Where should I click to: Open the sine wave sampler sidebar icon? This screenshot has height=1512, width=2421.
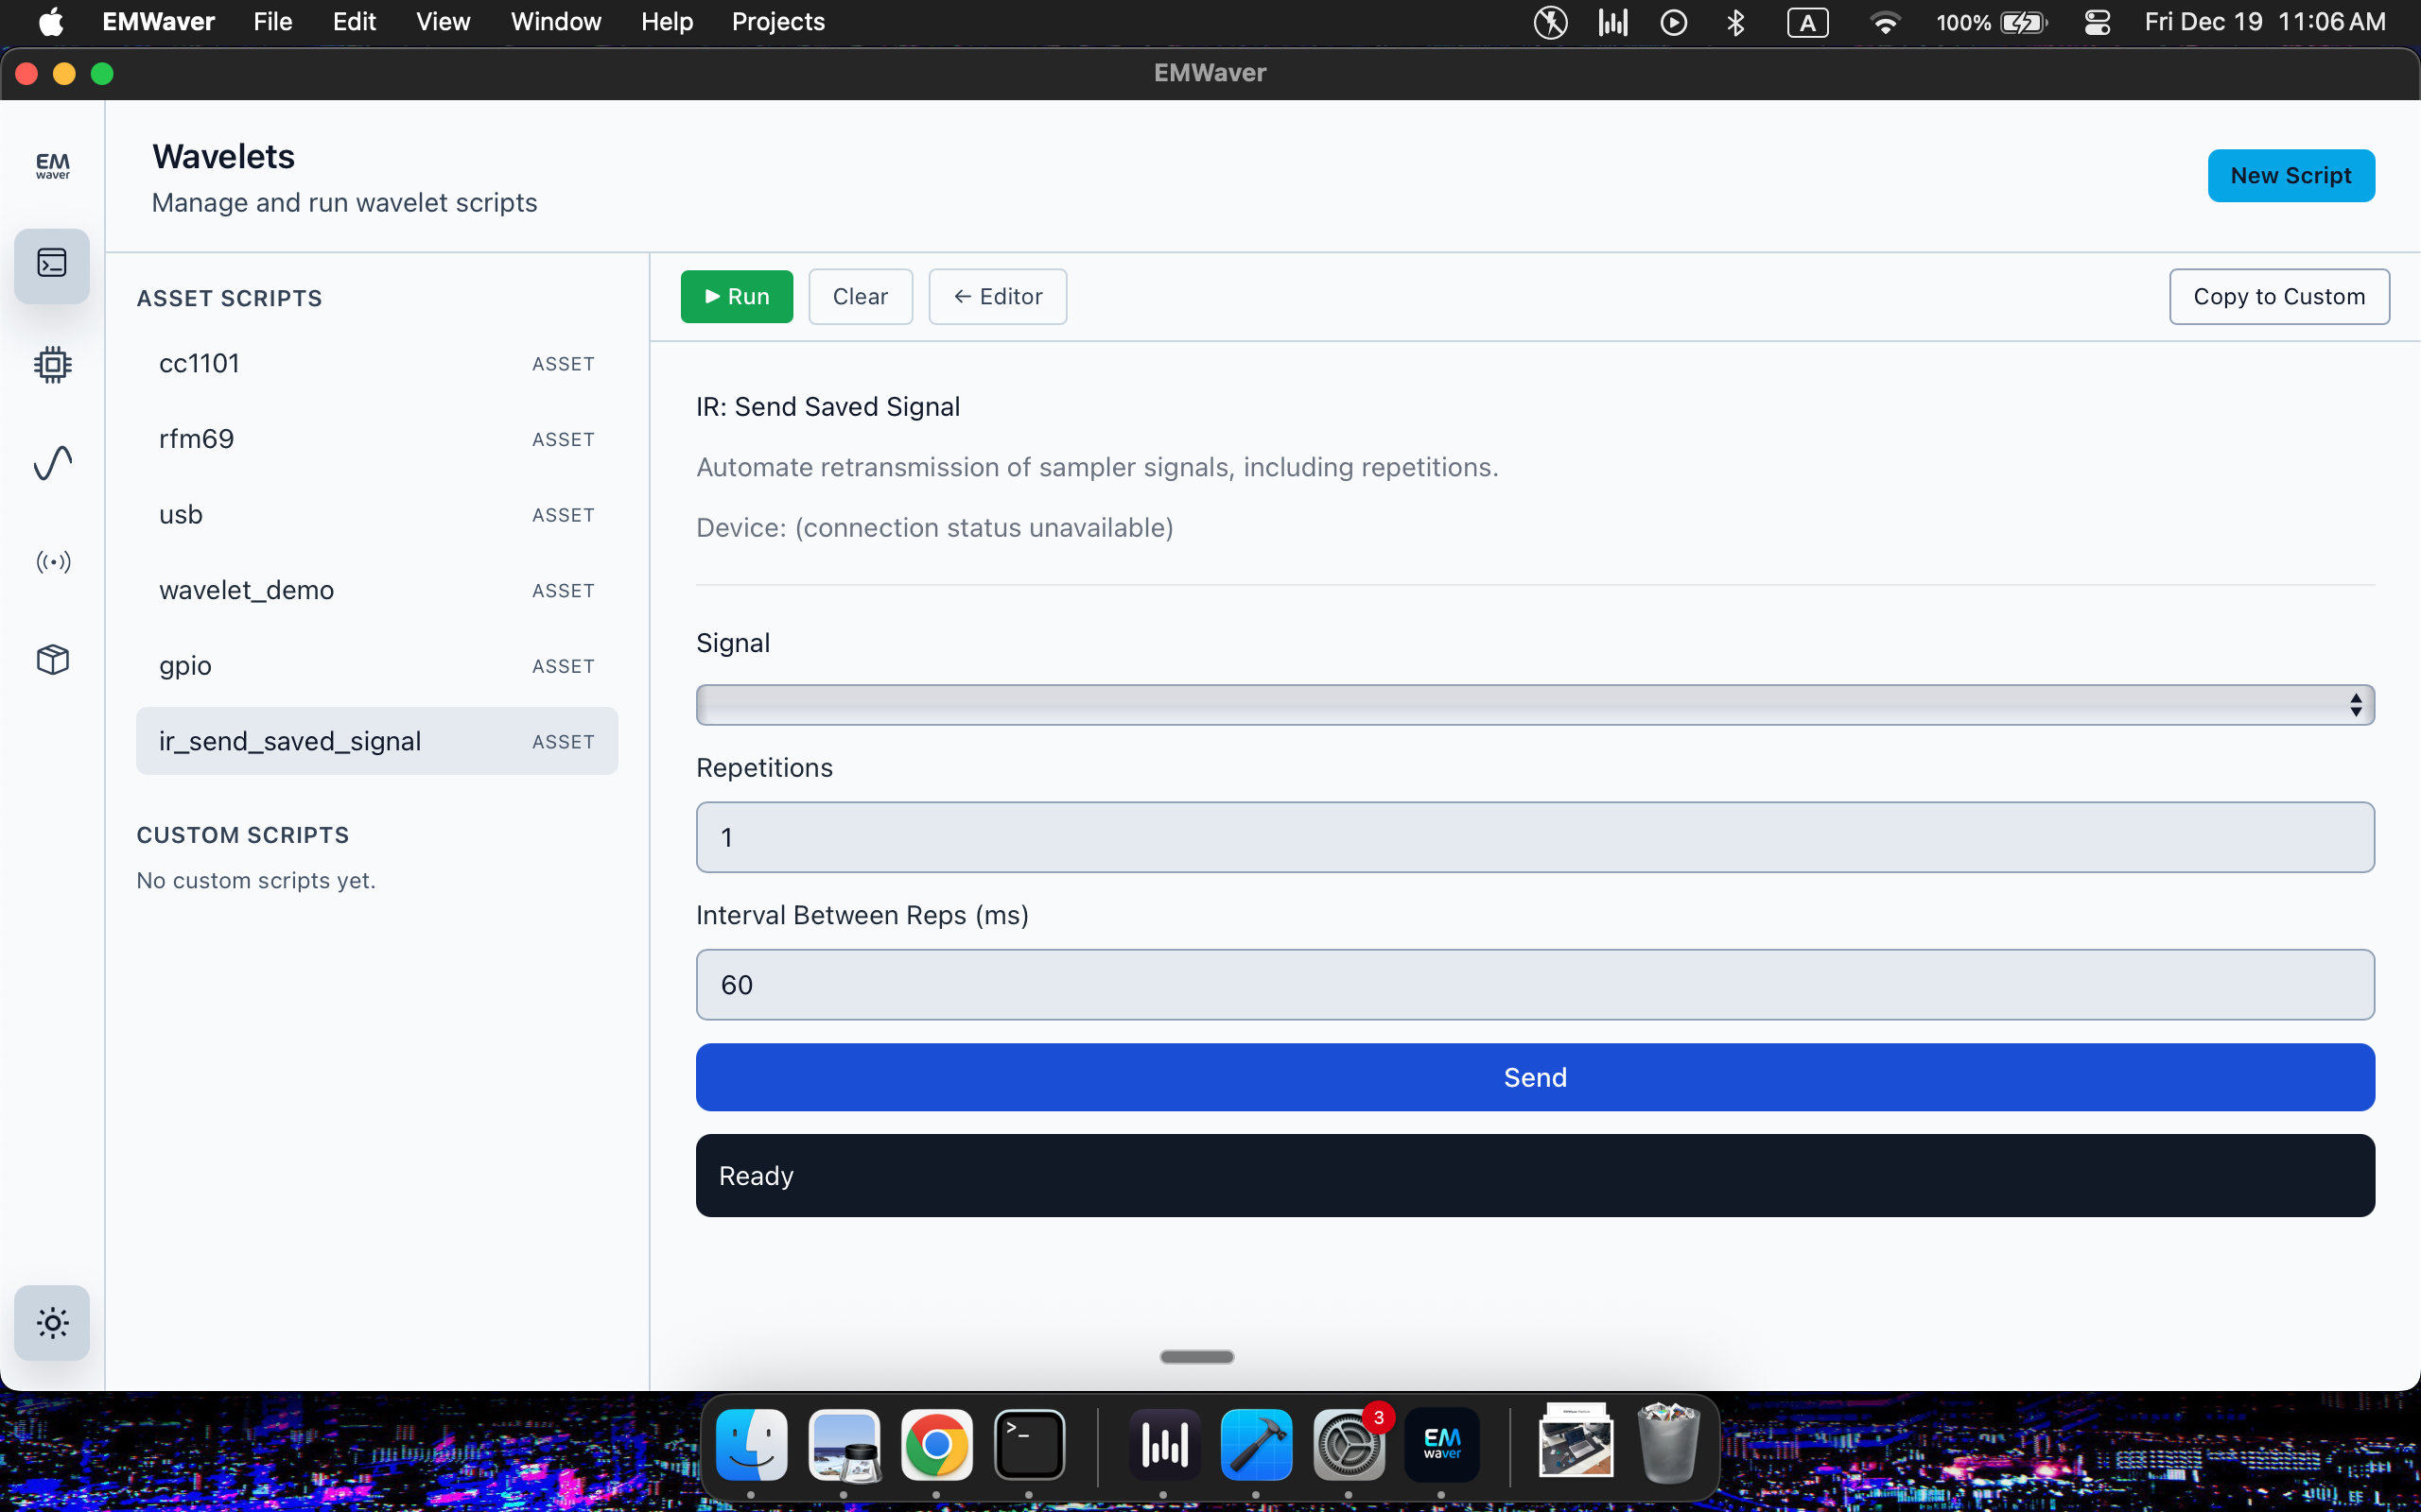52,463
